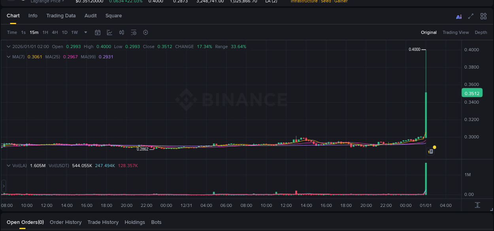Select the 4H time interval
This screenshot has height=231, width=494.
(x=55, y=32)
